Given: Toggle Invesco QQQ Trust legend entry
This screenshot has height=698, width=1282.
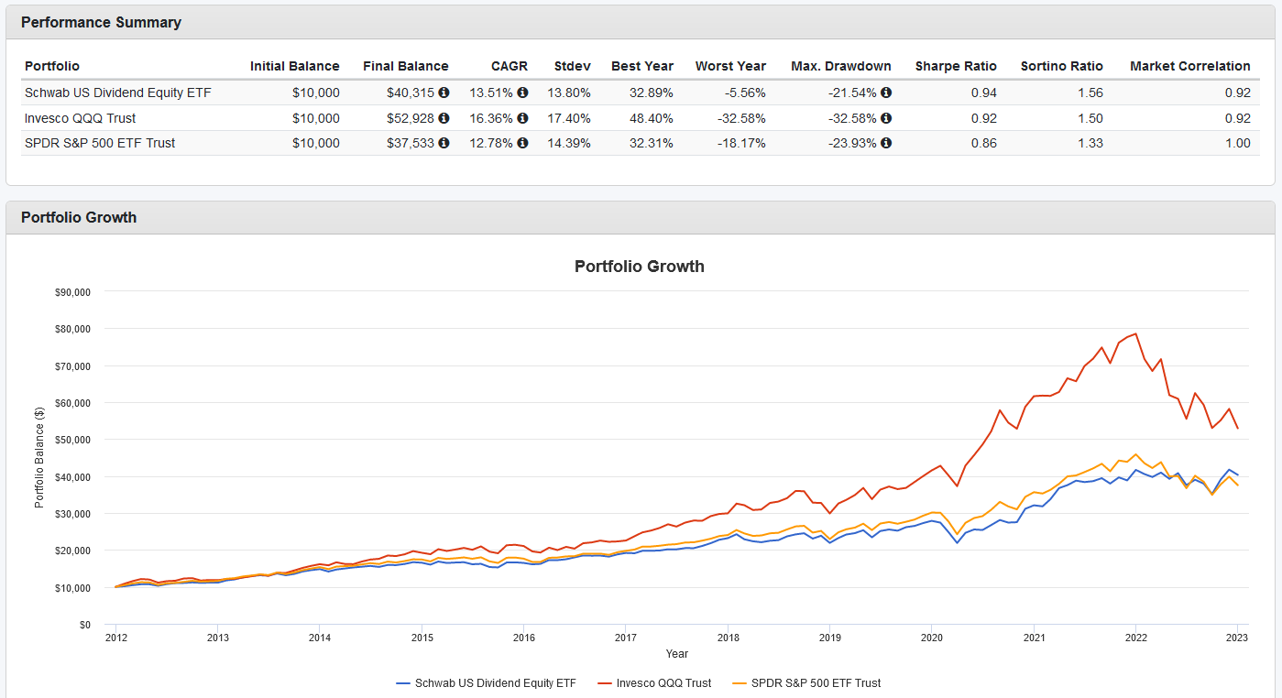Looking at the screenshot, I should pyautogui.click(x=653, y=683).
